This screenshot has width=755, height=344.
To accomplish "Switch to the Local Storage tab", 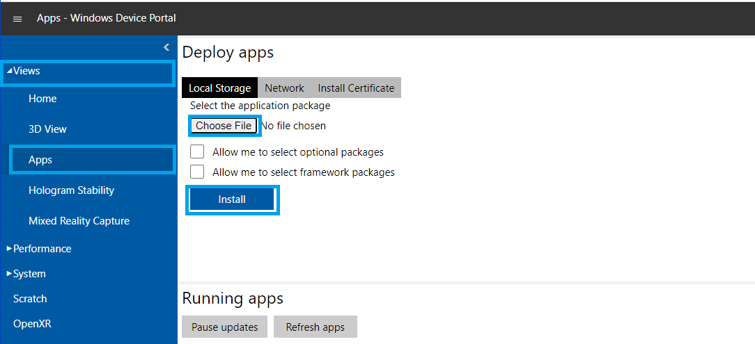I will click(x=219, y=88).
